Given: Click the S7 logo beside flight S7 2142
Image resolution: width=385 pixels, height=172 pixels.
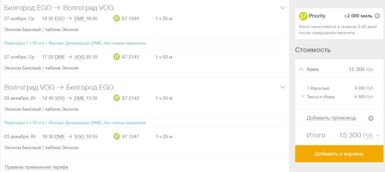Looking at the screenshot, I should [x=116, y=98].
